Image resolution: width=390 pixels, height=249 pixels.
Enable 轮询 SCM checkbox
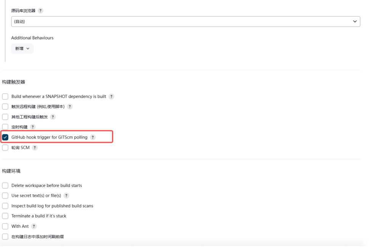coord(5,148)
